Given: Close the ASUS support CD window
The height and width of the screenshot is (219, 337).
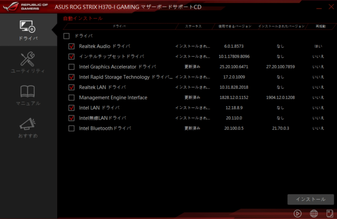Looking at the screenshot, I should [331, 7].
